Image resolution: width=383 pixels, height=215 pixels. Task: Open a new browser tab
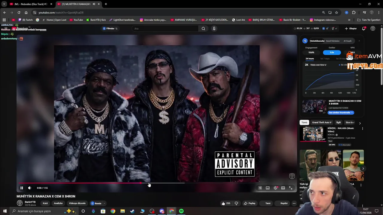[x=106, y=4]
